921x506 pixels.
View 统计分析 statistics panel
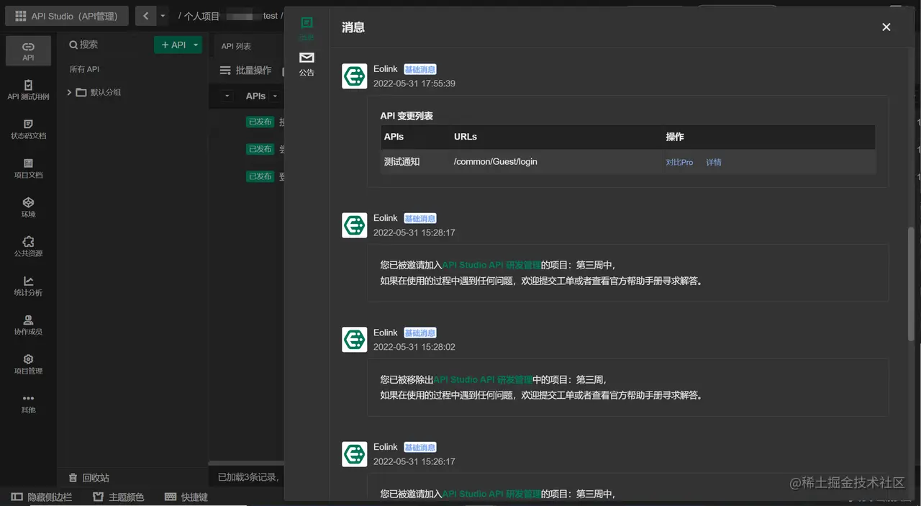tap(28, 286)
